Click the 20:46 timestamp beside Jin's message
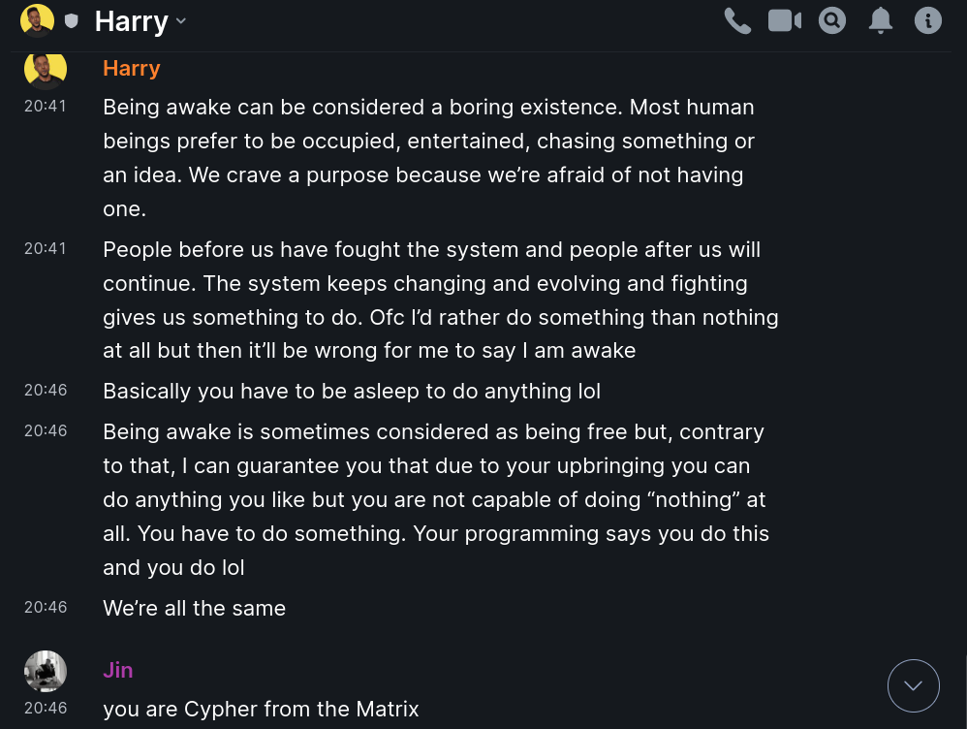967x729 pixels. [x=46, y=708]
